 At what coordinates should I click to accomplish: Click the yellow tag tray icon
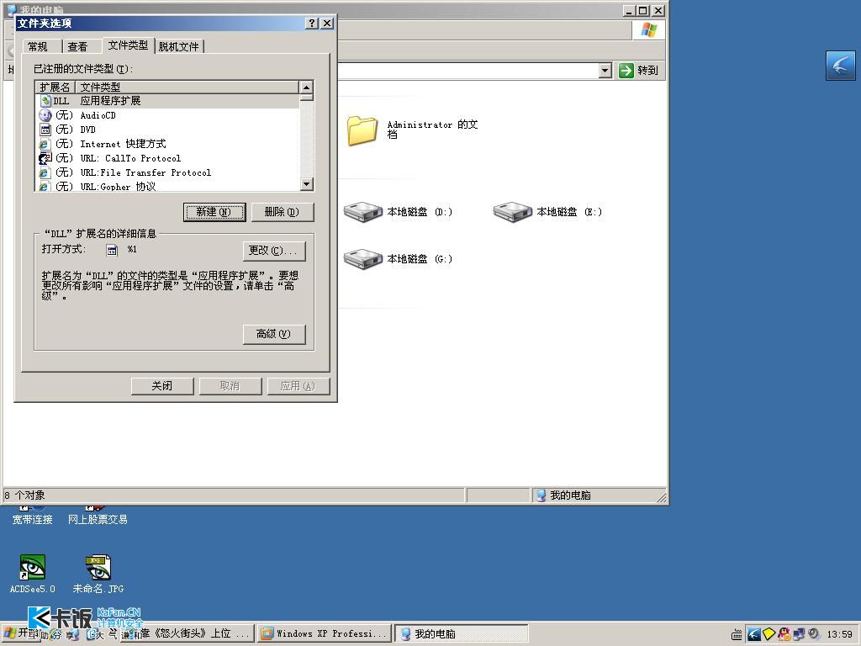[769, 634]
